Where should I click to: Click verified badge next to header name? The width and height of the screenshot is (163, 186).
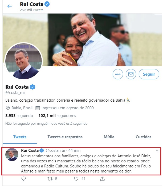(47, 4)
